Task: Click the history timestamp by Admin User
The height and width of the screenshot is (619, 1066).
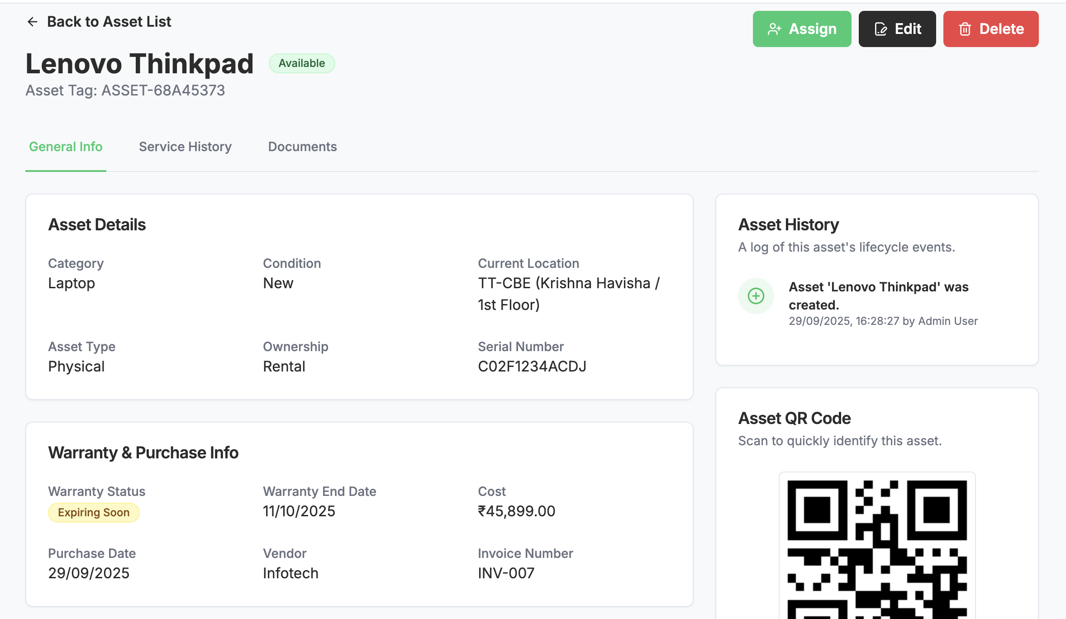Action: tap(883, 321)
